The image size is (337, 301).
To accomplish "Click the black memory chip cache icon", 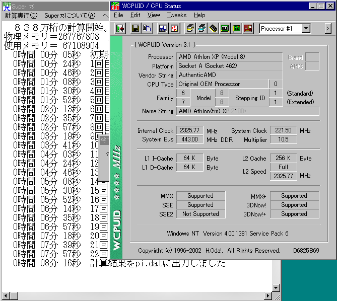I will pyautogui.click(x=213, y=29).
